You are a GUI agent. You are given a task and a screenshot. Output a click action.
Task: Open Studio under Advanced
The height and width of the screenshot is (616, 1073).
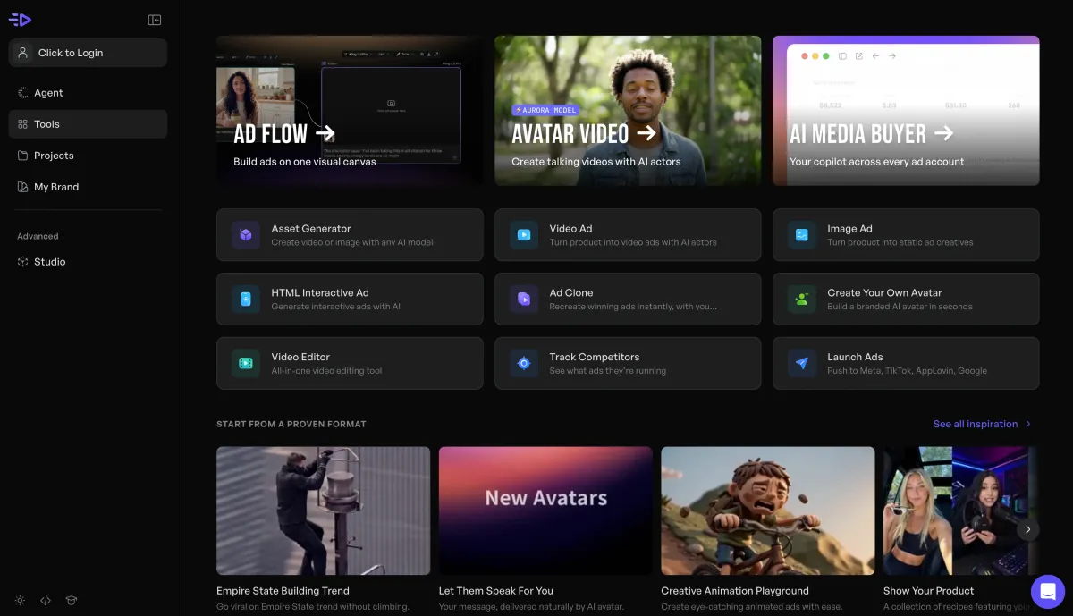(x=88, y=262)
